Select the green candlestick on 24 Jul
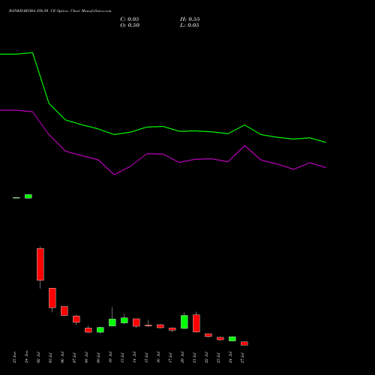This screenshot has width=375, height=375. (x=232, y=339)
